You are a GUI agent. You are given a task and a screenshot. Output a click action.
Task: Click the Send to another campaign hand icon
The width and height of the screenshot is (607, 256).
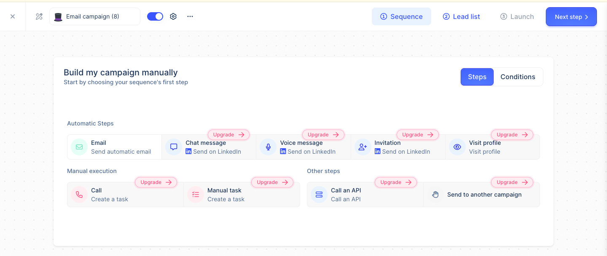tap(435, 195)
